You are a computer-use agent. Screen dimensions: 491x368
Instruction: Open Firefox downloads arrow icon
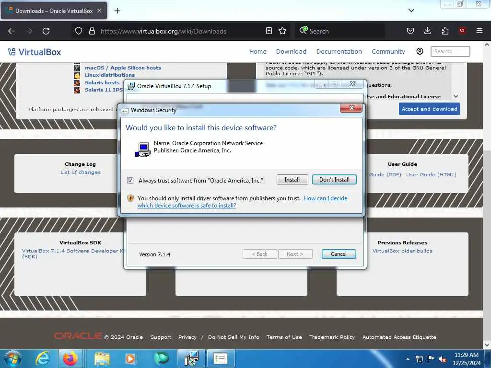pyautogui.click(x=427, y=31)
